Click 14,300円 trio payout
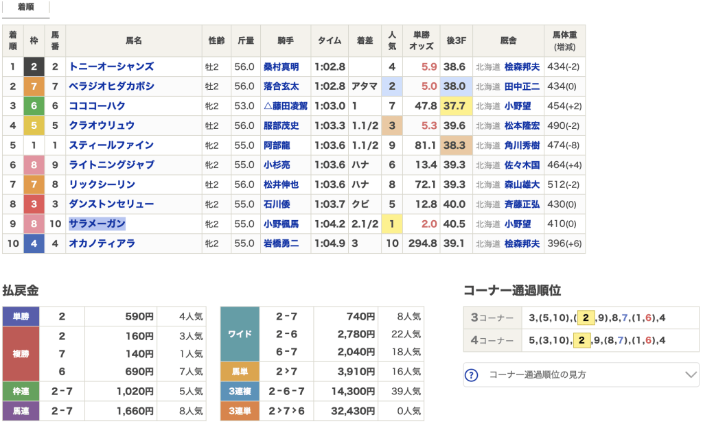This screenshot has height=430, width=703. [x=353, y=392]
